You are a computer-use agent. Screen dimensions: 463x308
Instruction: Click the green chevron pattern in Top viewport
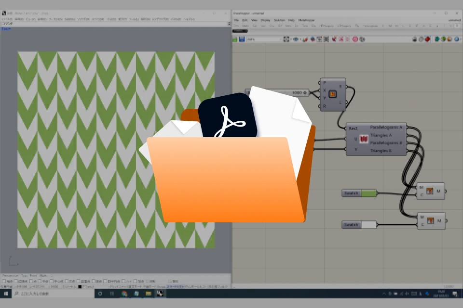coord(116,150)
